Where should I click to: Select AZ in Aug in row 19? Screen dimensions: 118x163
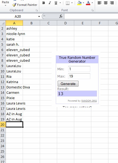click(x=14, y=119)
